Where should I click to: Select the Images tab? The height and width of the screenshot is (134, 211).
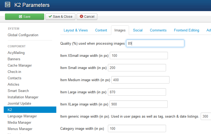[120, 30]
